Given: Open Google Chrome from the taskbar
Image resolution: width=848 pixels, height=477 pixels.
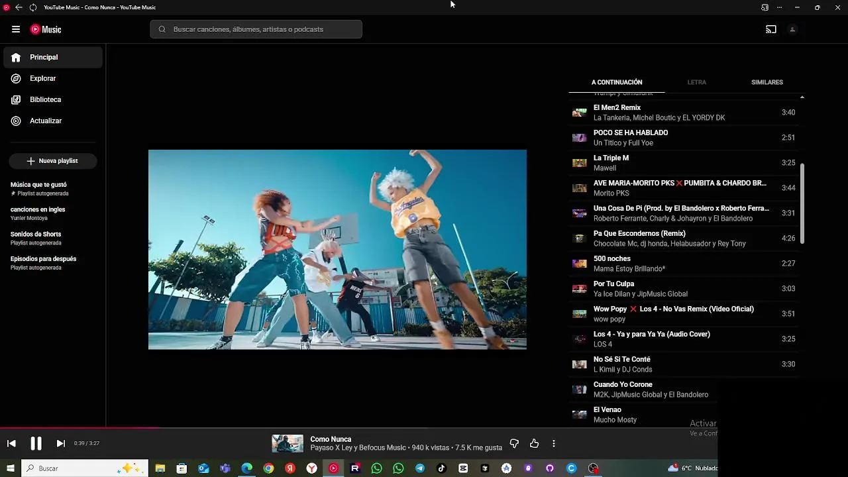Looking at the screenshot, I should [x=268, y=468].
